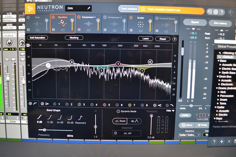236x157 pixels.
Task: Expand the Kick preset folder
Action: pos(219,92)
